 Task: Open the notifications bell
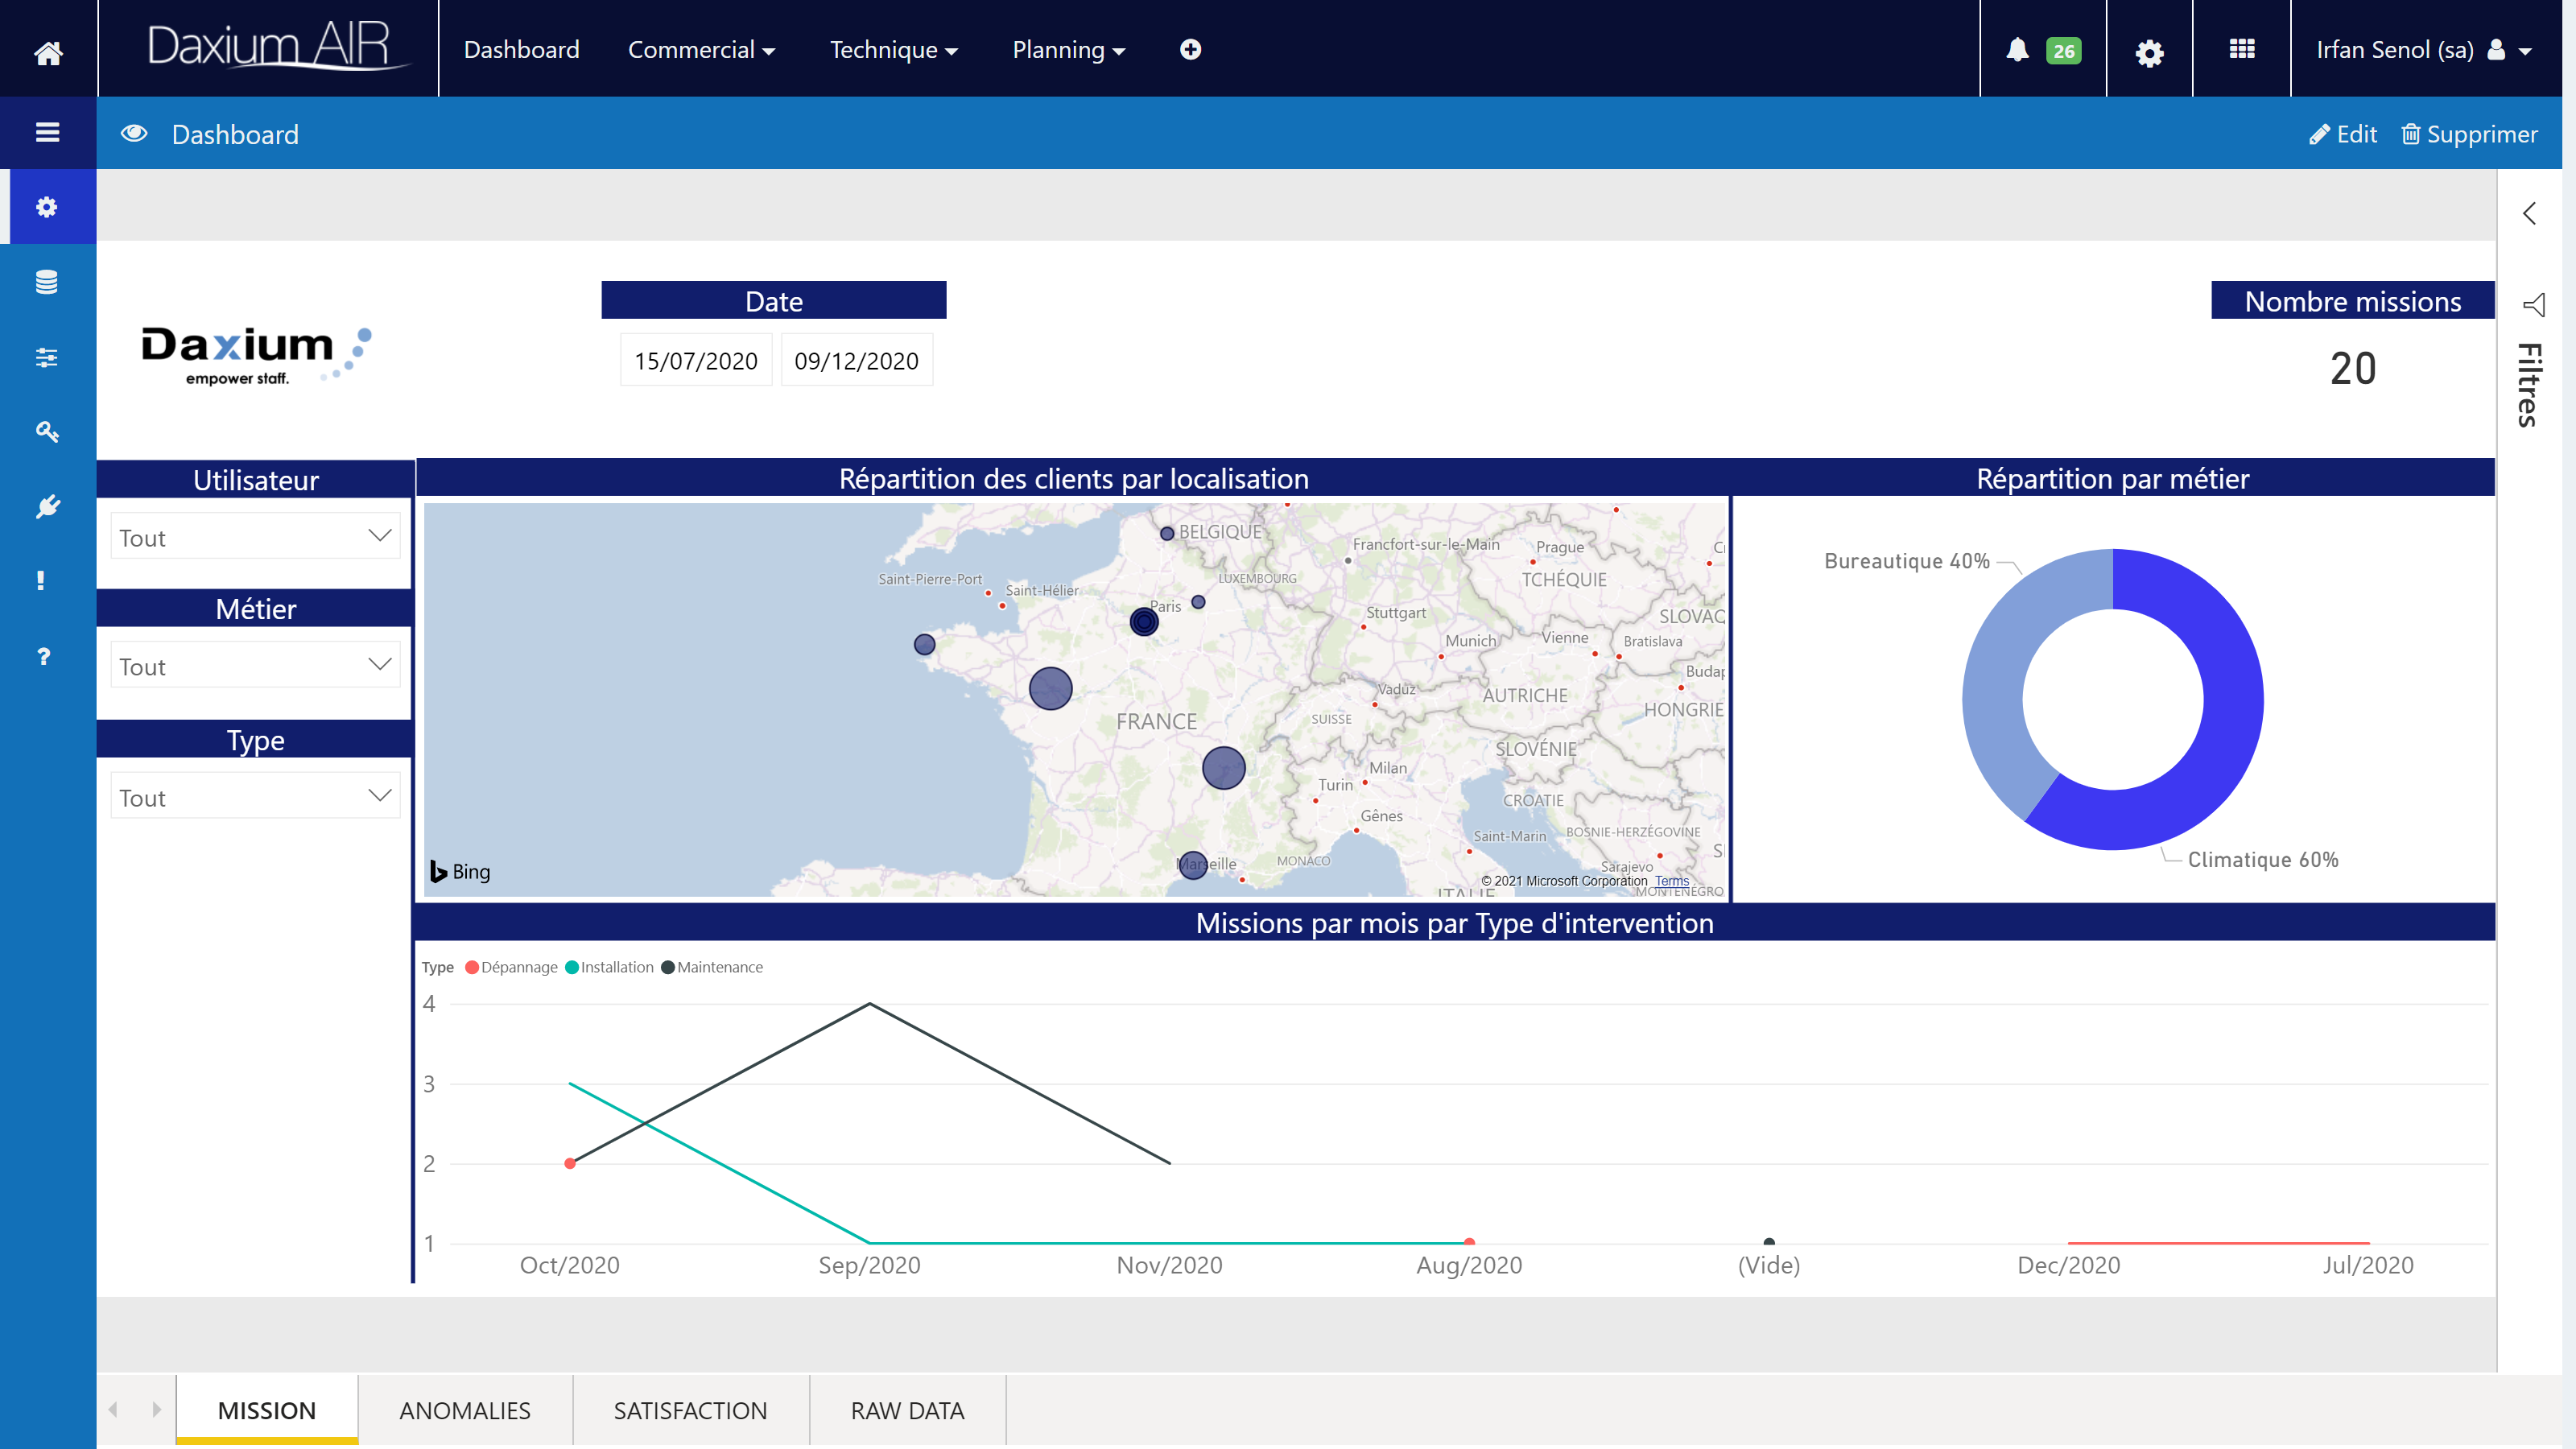(2017, 50)
